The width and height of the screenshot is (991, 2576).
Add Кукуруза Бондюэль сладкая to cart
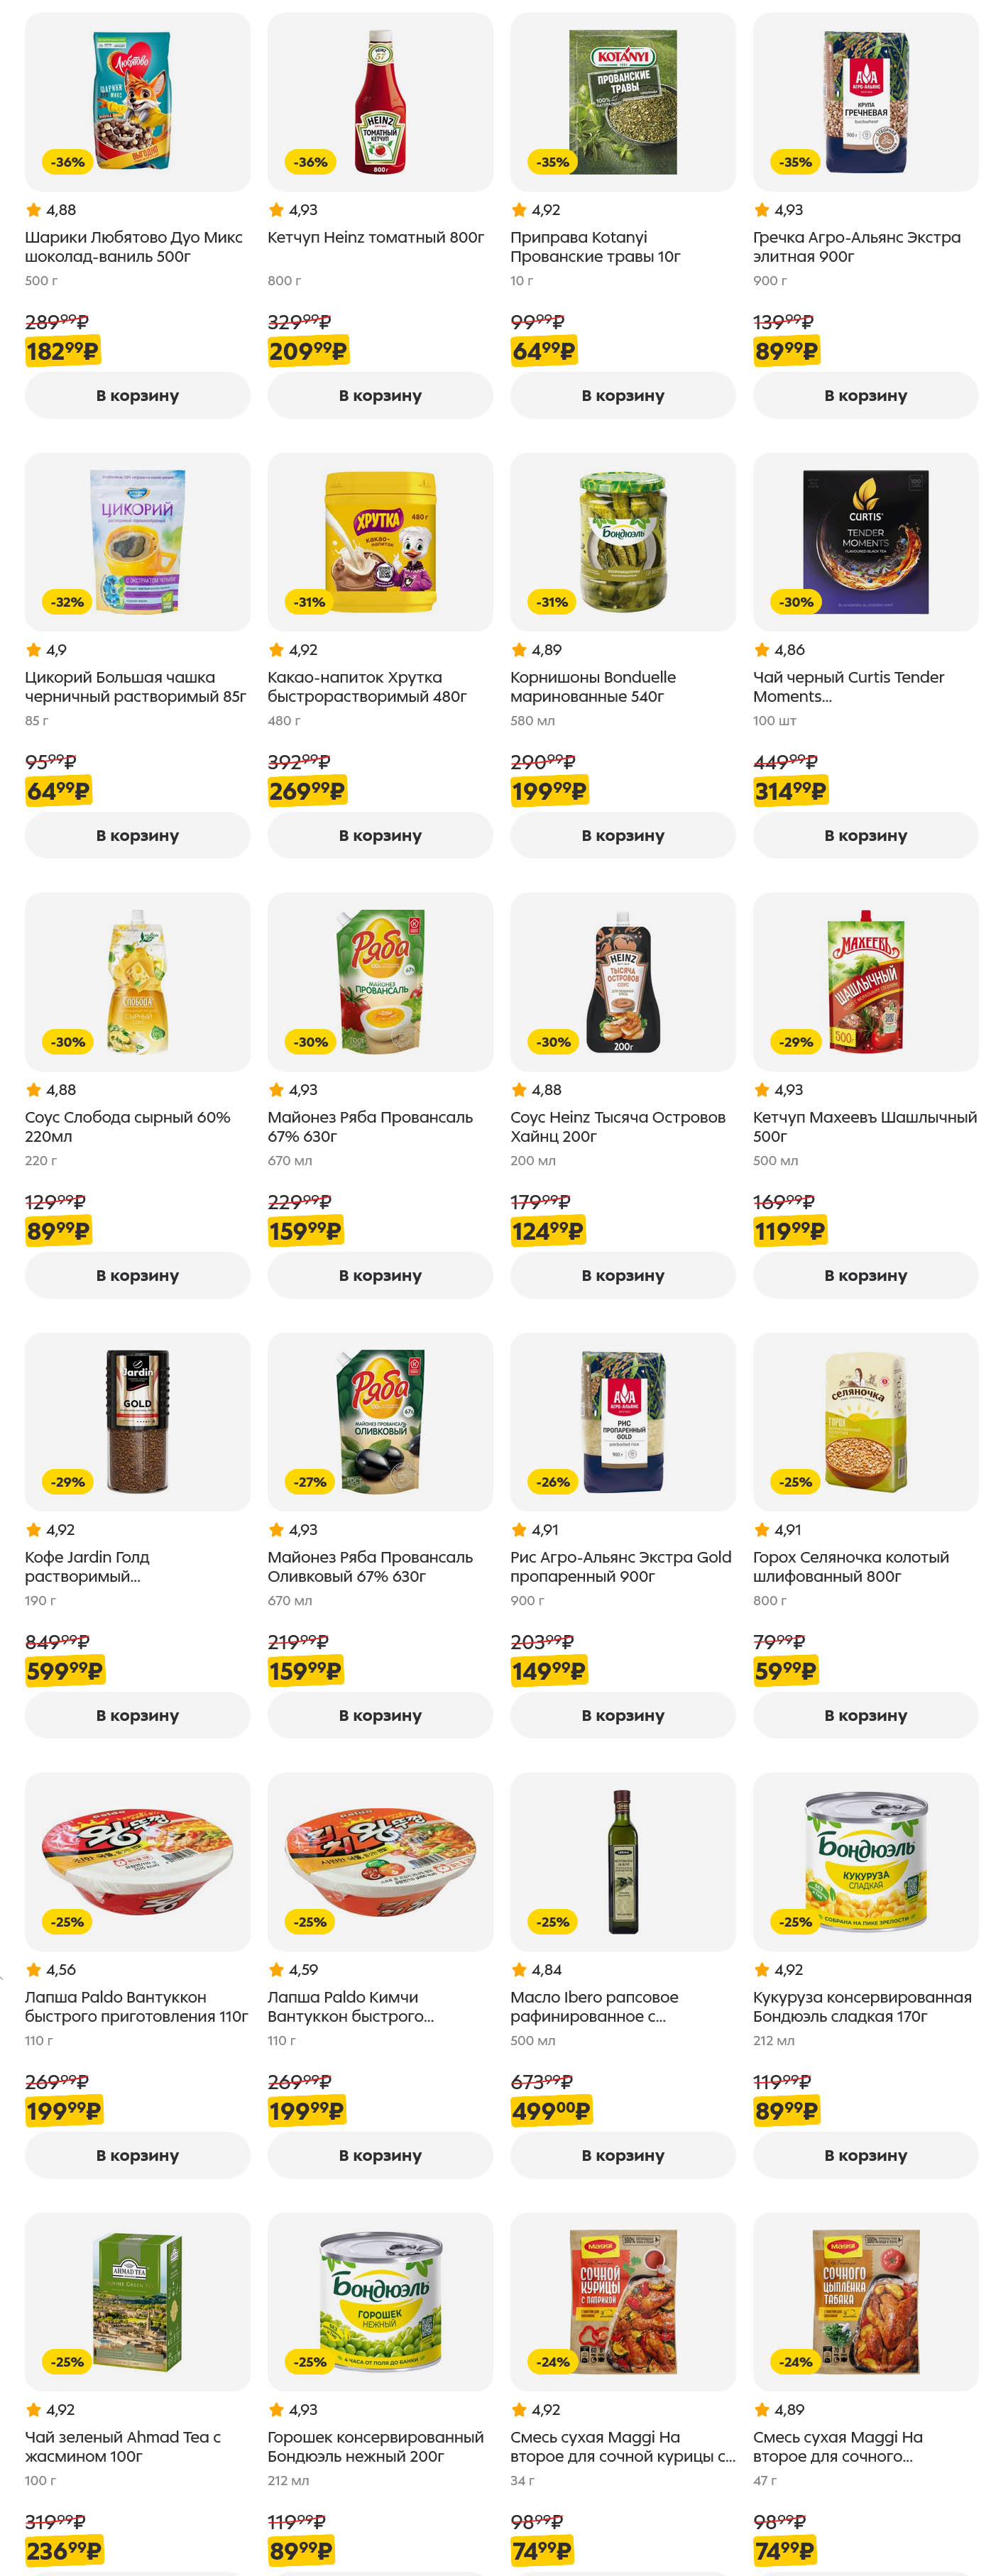point(865,2155)
